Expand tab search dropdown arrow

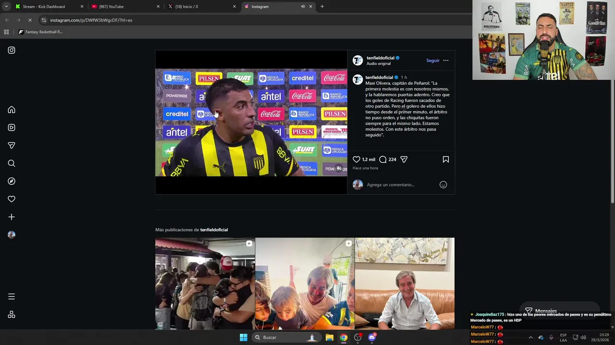[6, 7]
